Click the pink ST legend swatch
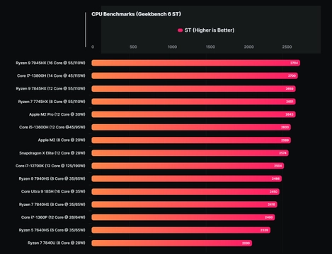 coord(180,30)
